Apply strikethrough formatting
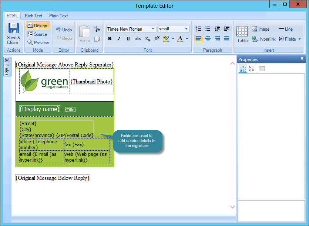The image size is (309, 226). point(138,39)
